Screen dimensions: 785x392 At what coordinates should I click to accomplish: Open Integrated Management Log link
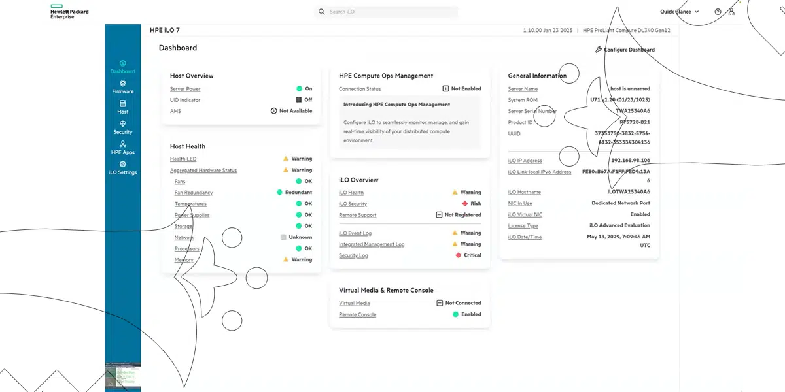pyautogui.click(x=372, y=244)
